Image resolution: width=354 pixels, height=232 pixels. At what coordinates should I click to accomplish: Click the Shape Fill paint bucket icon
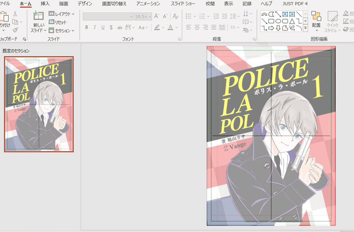coord(346,14)
